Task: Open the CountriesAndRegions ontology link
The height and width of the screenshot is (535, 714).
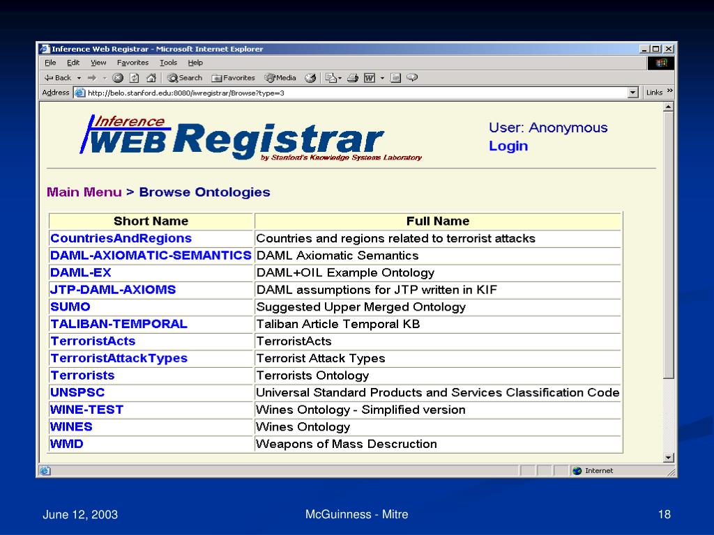Action: [x=121, y=238]
